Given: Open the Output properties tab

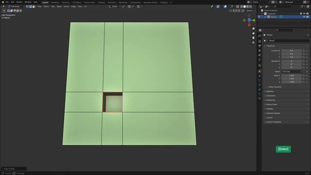Looking at the screenshot, I should point(259,46).
